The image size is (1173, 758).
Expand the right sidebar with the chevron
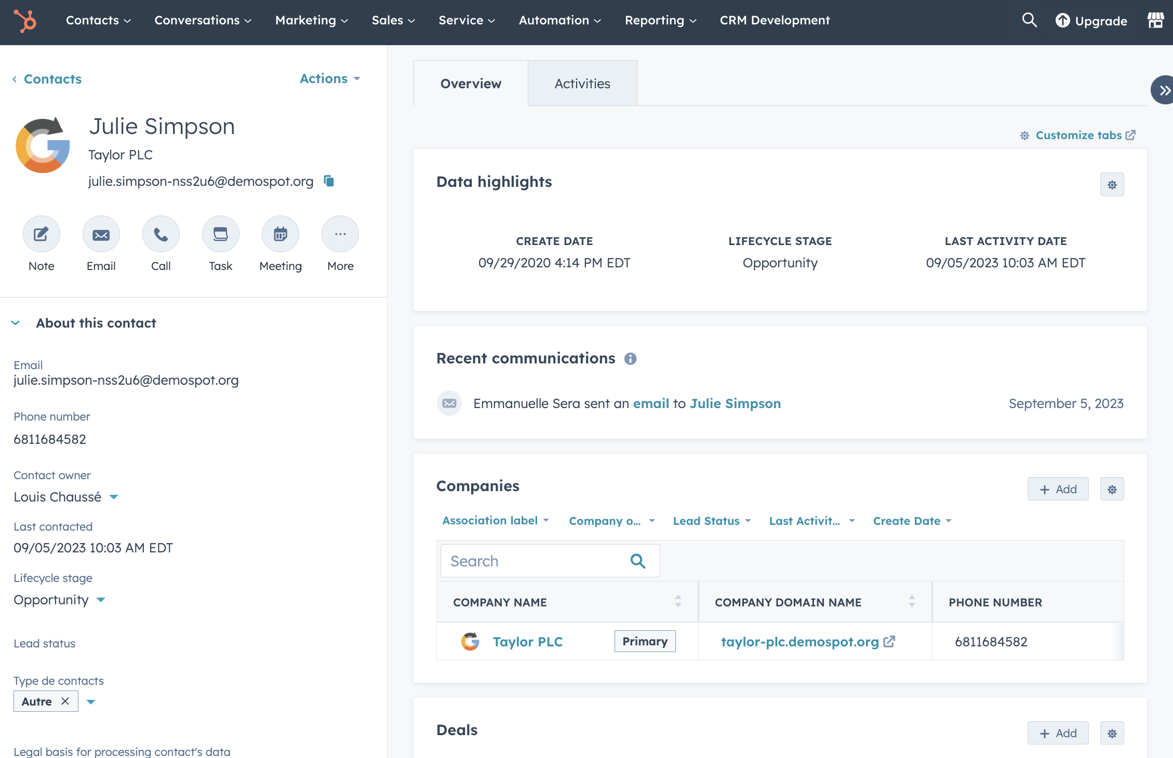tap(1163, 90)
